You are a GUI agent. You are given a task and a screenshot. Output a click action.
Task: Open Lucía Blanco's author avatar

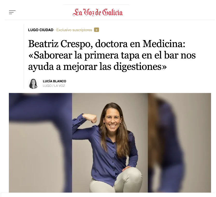(x=33, y=83)
